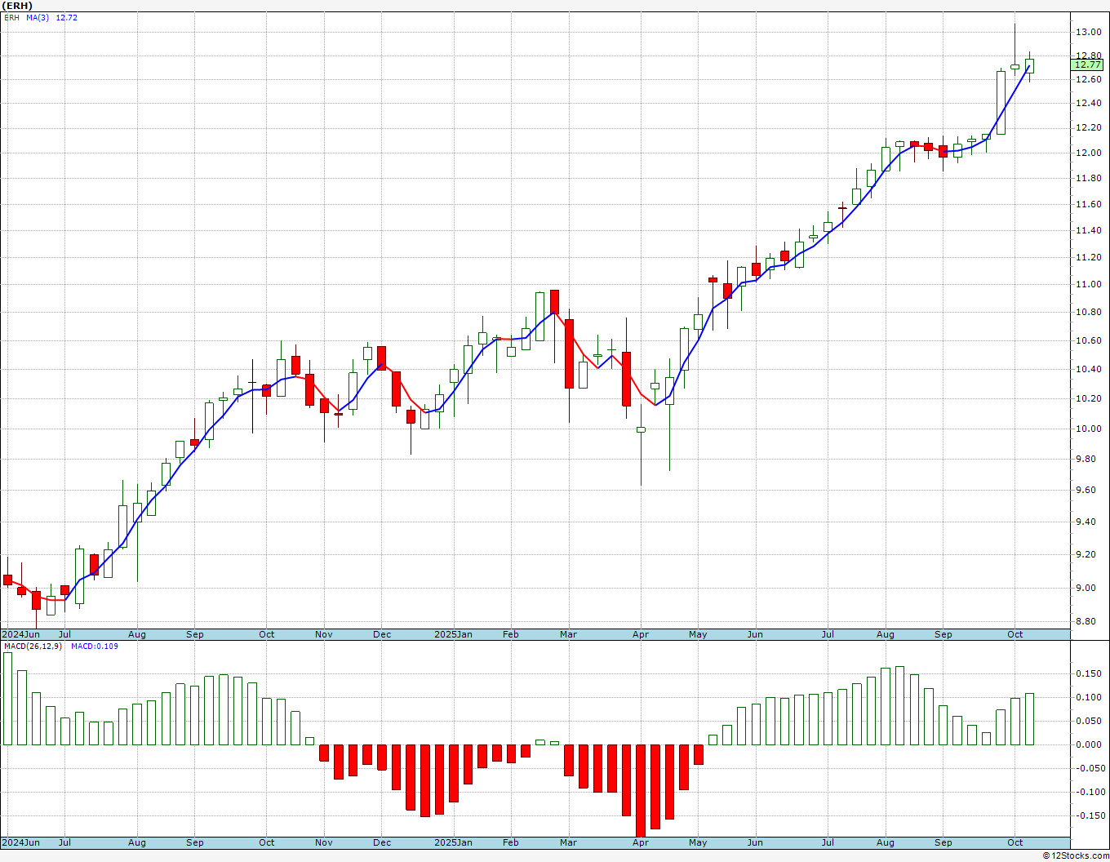Select 2025Jan on the price chart time axis
Viewport: 1110px width, 862px height.
pyautogui.click(x=453, y=634)
